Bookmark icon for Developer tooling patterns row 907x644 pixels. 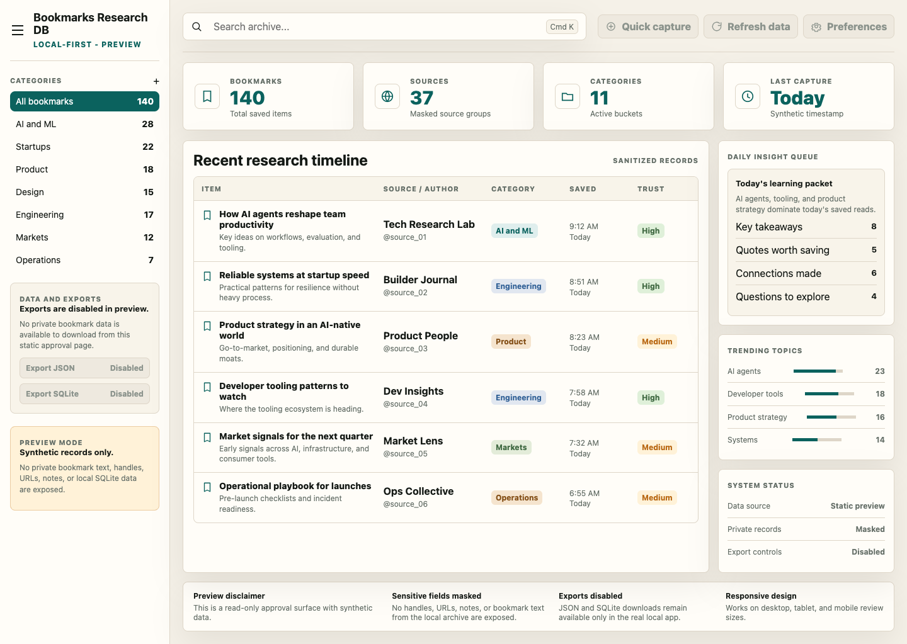click(x=207, y=387)
